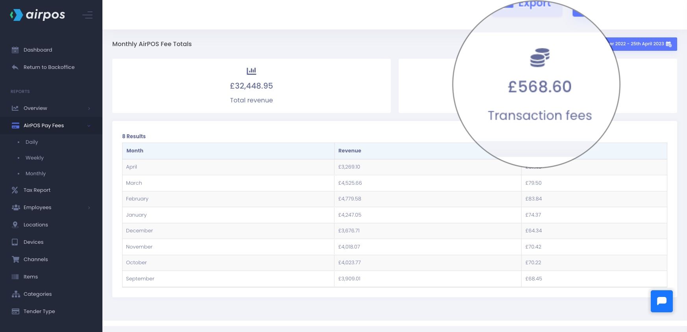
Task: Click the Locations map pin icon
Action: [15, 225]
